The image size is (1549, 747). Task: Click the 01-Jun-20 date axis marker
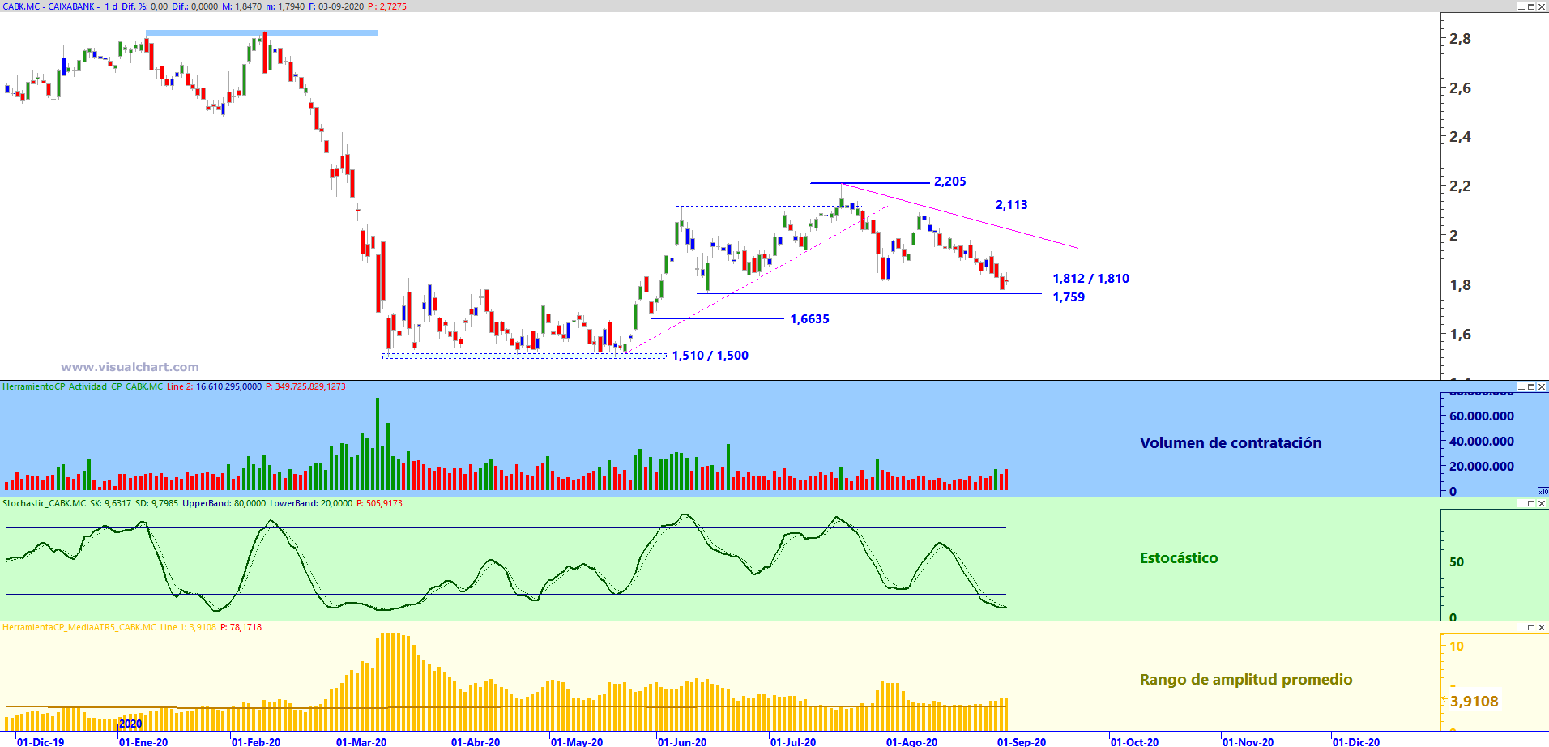[682, 741]
